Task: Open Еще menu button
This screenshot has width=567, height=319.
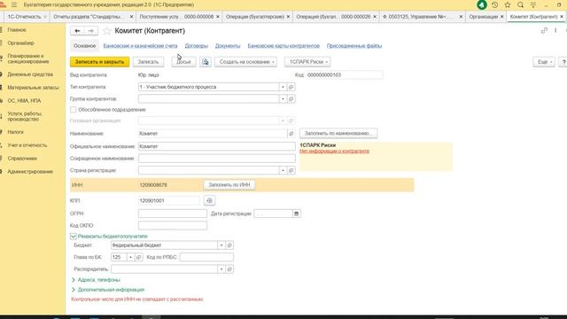Action: pos(544,62)
